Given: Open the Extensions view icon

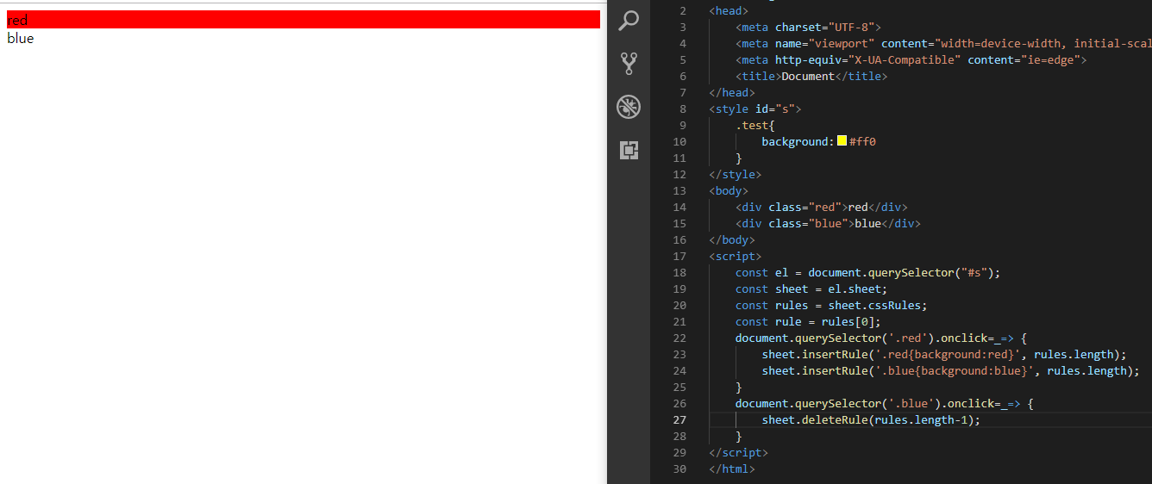Looking at the screenshot, I should pyautogui.click(x=629, y=151).
